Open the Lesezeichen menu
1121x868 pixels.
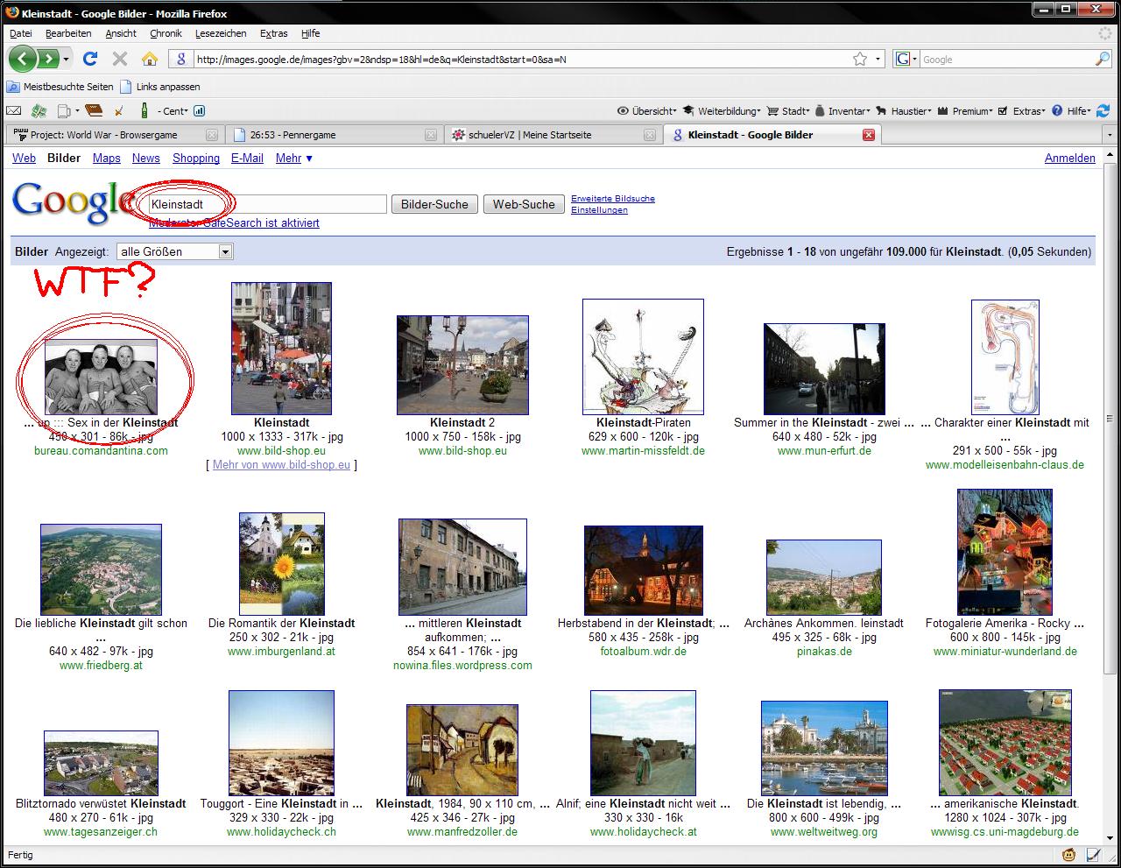(221, 33)
